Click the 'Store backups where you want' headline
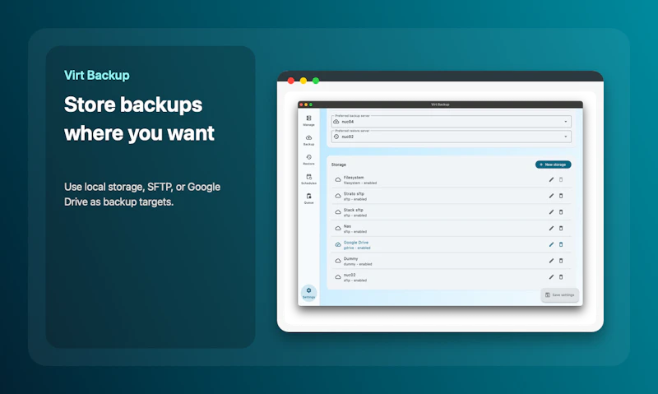This screenshot has width=658, height=394. [139, 118]
